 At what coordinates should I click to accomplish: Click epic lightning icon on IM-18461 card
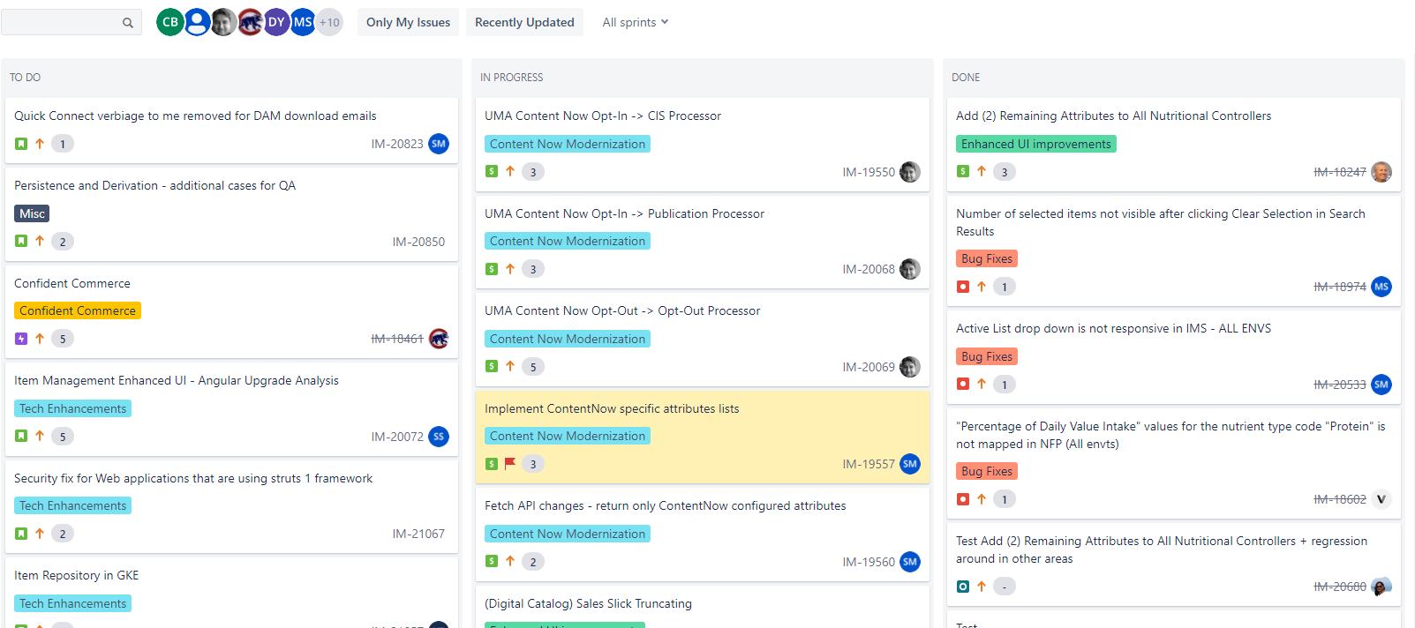click(x=21, y=339)
